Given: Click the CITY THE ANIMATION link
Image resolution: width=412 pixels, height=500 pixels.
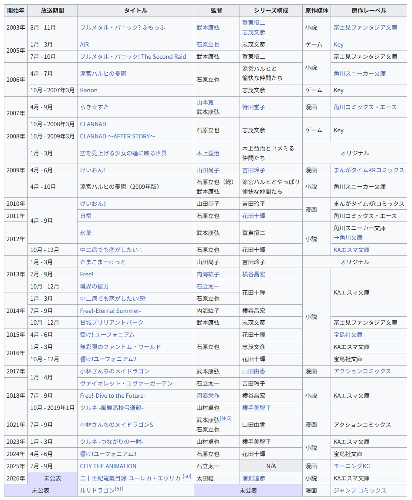Looking at the screenshot, I should coord(108,466).
